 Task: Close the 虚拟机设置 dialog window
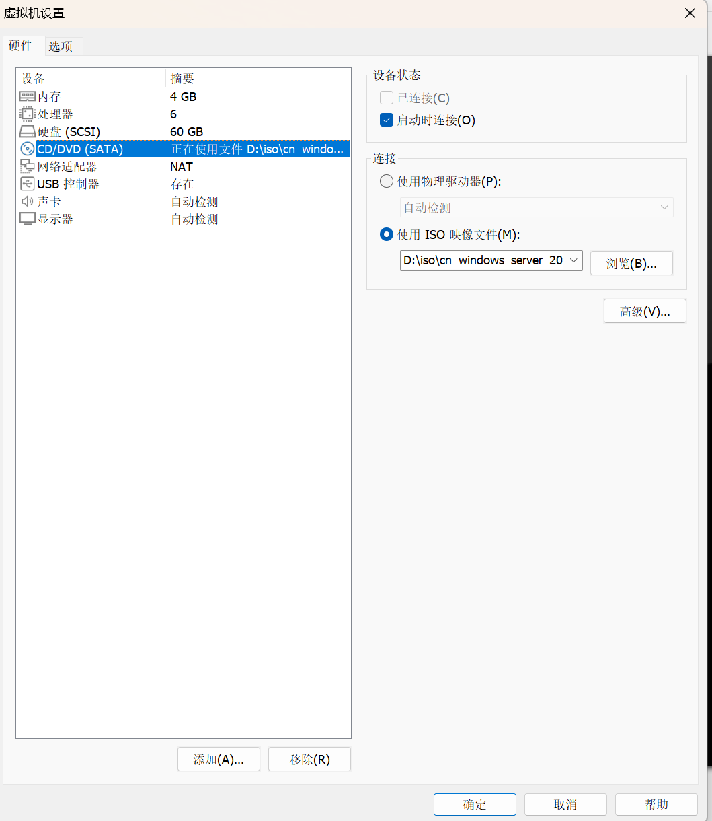[x=690, y=13]
